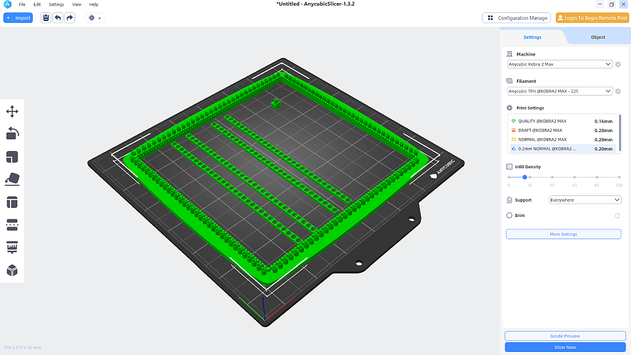The width and height of the screenshot is (631, 355).
Task: Select the Lay Flat tool
Action: (12, 179)
